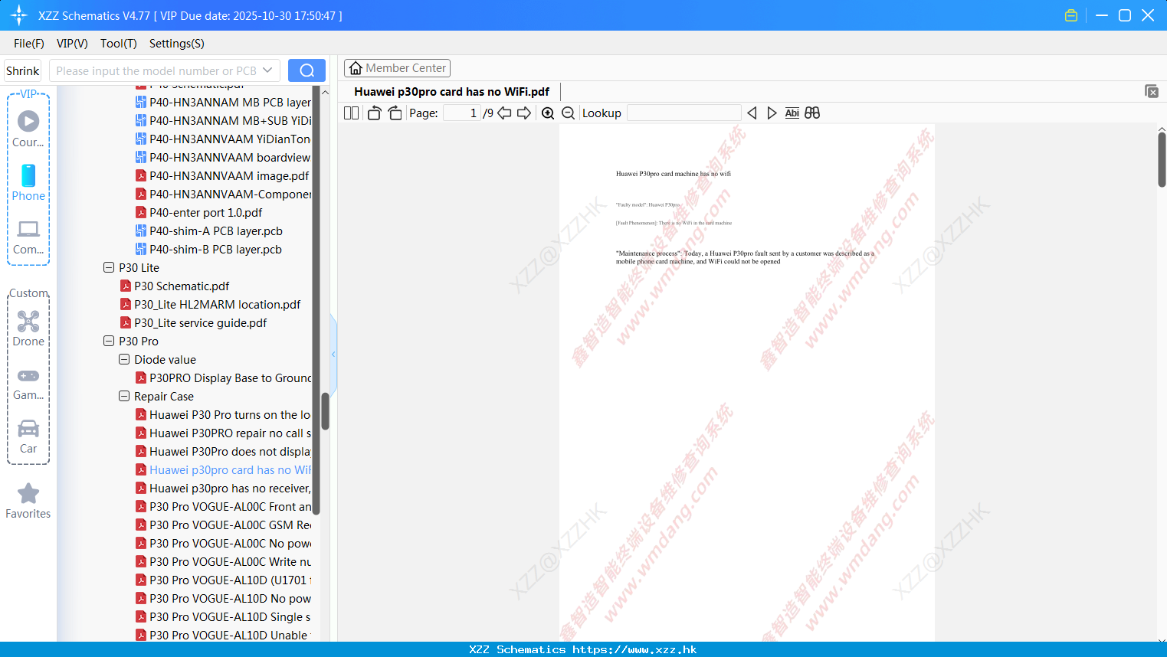Open P30PRO Display Base to Ground file
This screenshot has width=1167, height=657.
pyautogui.click(x=223, y=378)
